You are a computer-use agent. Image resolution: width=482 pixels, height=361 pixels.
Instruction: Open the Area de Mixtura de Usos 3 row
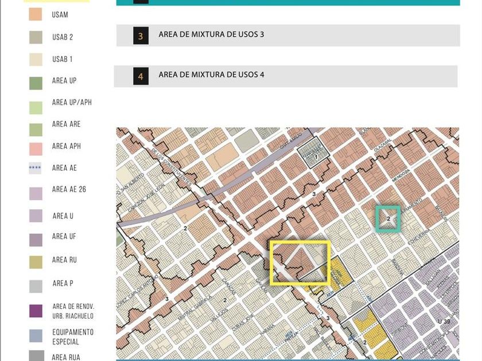coord(288,36)
